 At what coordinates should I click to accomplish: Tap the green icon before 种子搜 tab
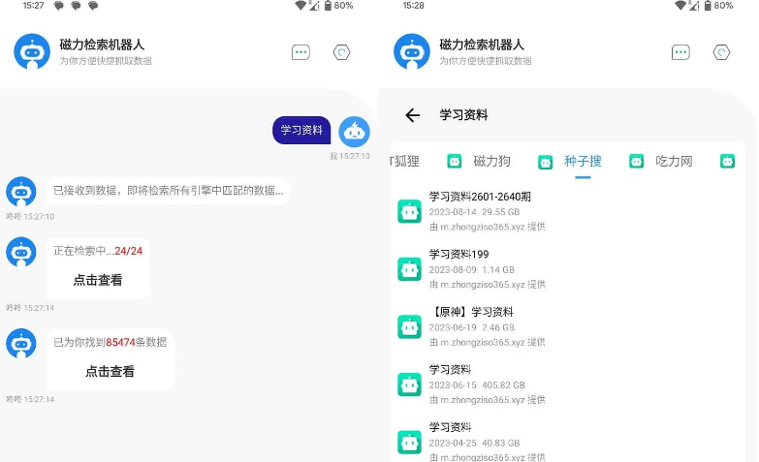(546, 162)
